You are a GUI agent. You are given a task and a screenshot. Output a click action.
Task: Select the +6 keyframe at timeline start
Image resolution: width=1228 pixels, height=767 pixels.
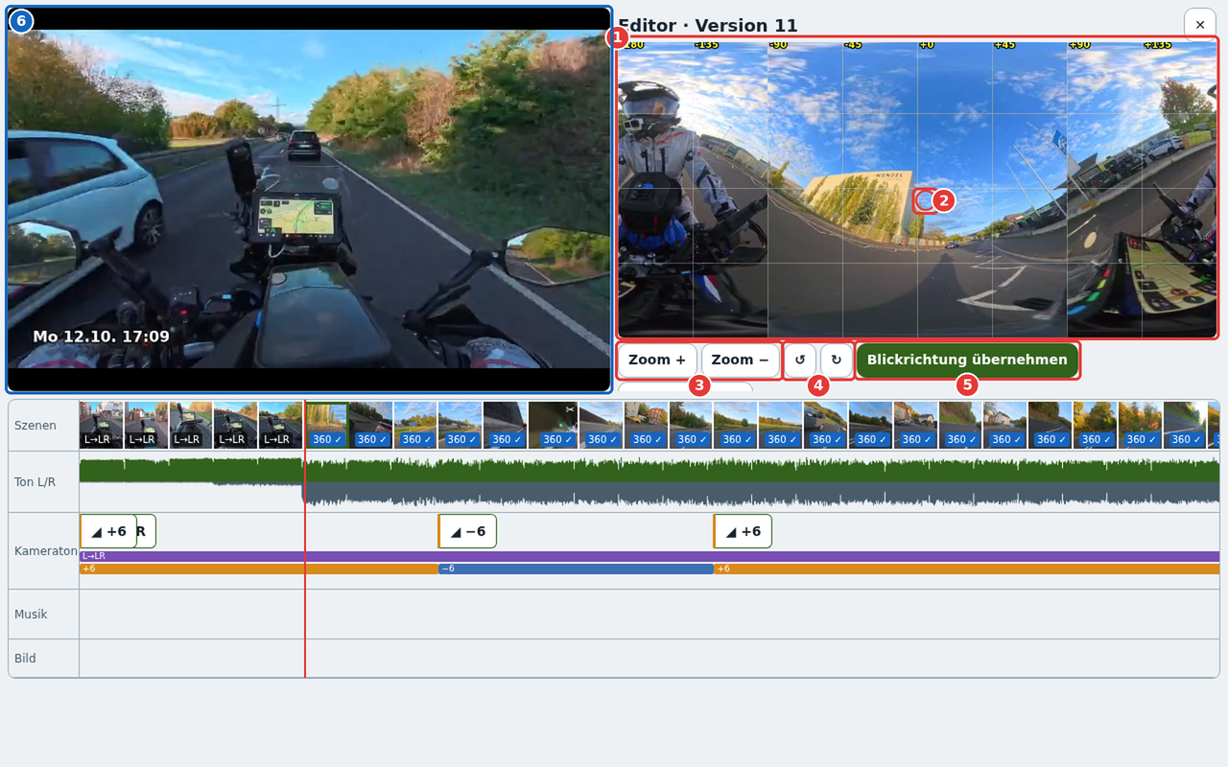pos(107,531)
